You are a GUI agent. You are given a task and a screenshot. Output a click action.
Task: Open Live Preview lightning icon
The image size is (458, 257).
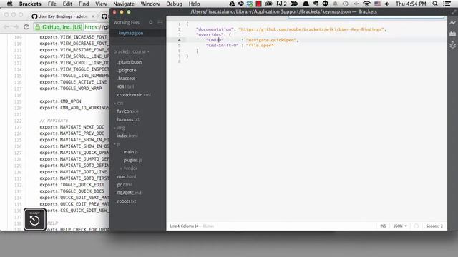point(452,22)
